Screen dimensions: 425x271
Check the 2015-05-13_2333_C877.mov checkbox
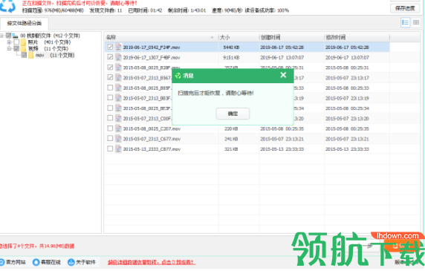pyautogui.click(x=110, y=148)
